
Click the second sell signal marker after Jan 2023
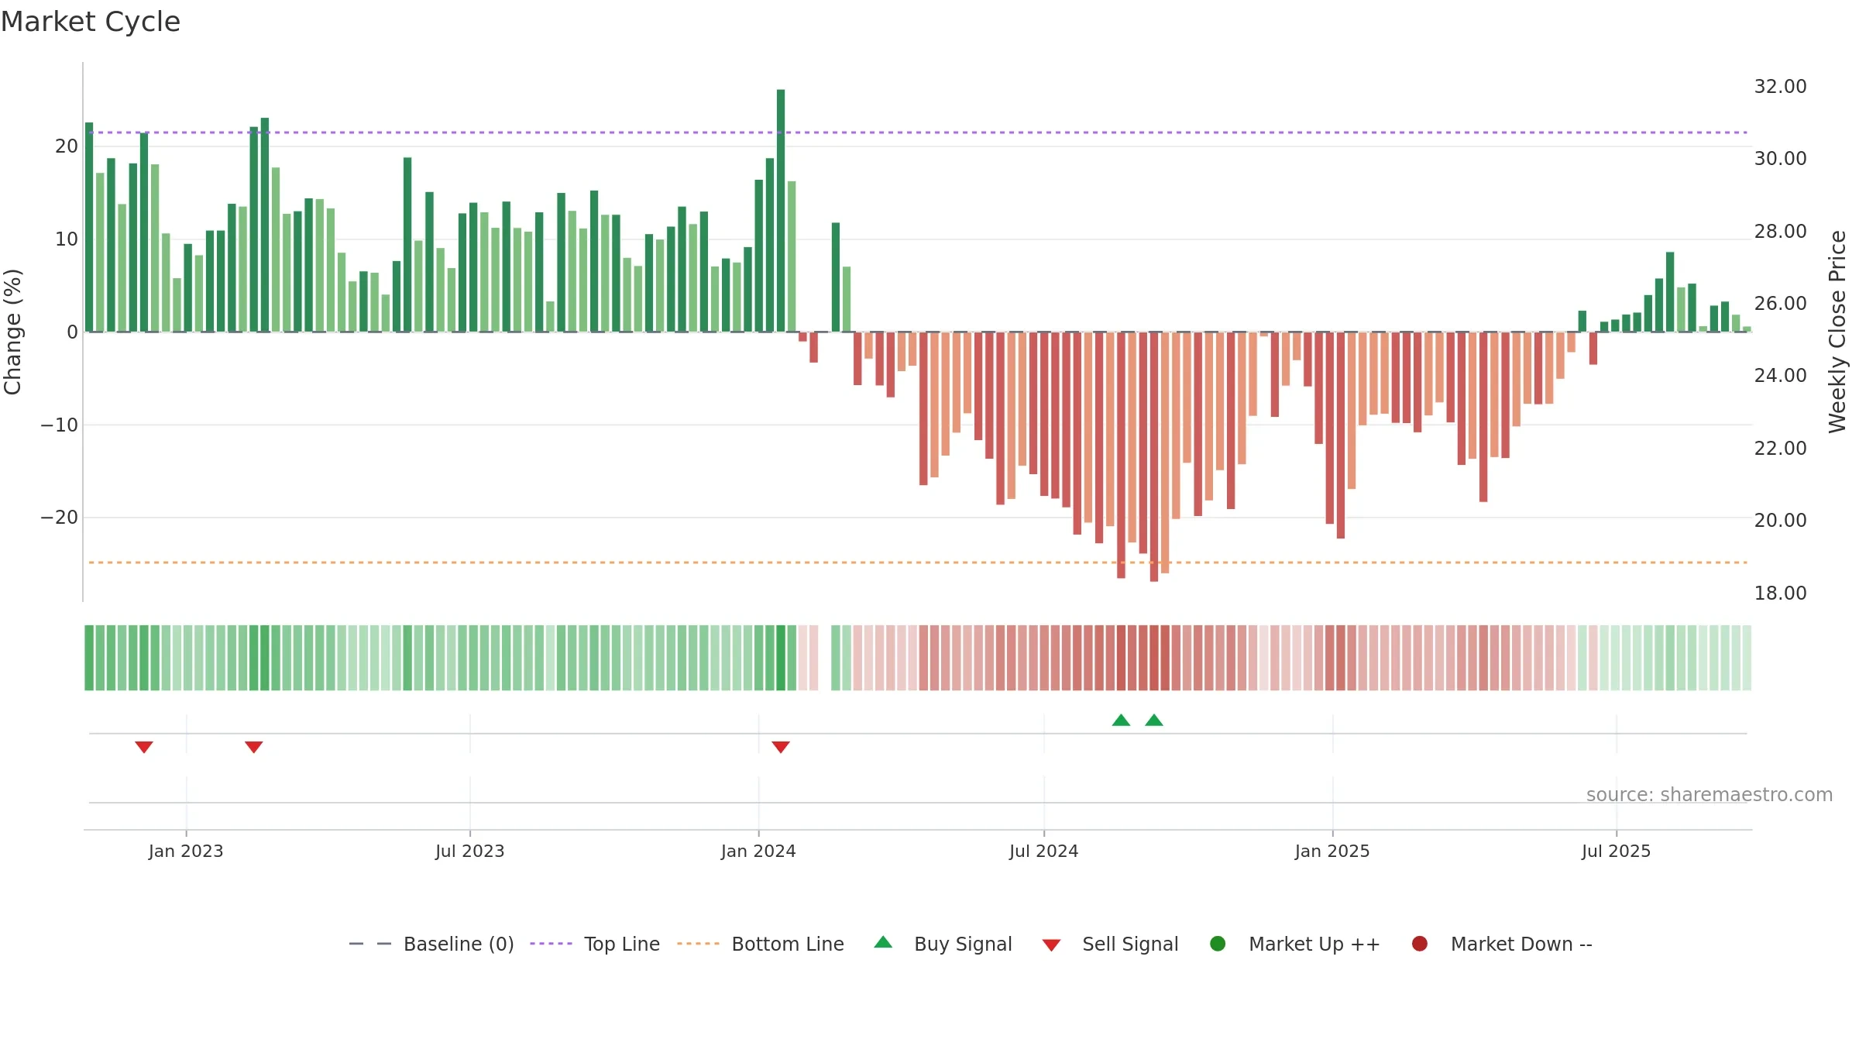[x=254, y=747]
